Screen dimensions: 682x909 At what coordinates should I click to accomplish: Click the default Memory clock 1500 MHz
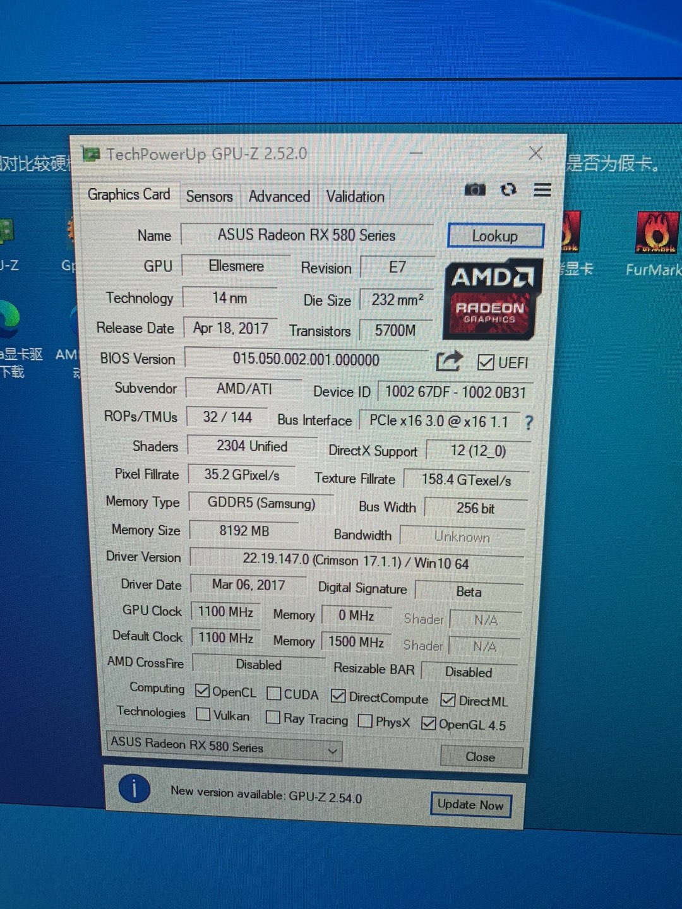[356, 642]
